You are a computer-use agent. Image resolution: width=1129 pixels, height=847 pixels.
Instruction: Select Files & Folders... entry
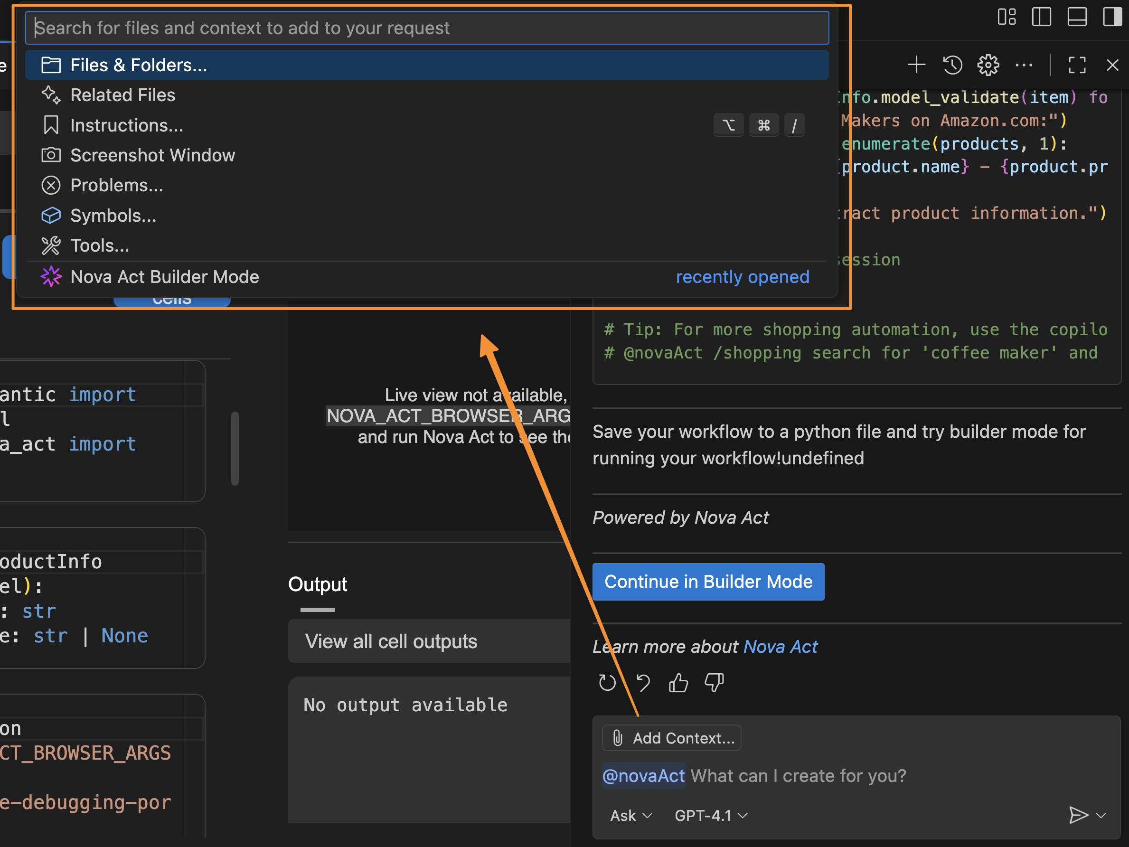[138, 65]
